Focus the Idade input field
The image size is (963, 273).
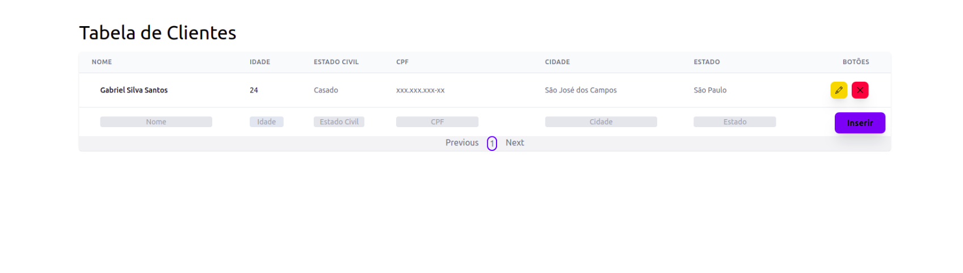pyautogui.click(x=266, y=122)
